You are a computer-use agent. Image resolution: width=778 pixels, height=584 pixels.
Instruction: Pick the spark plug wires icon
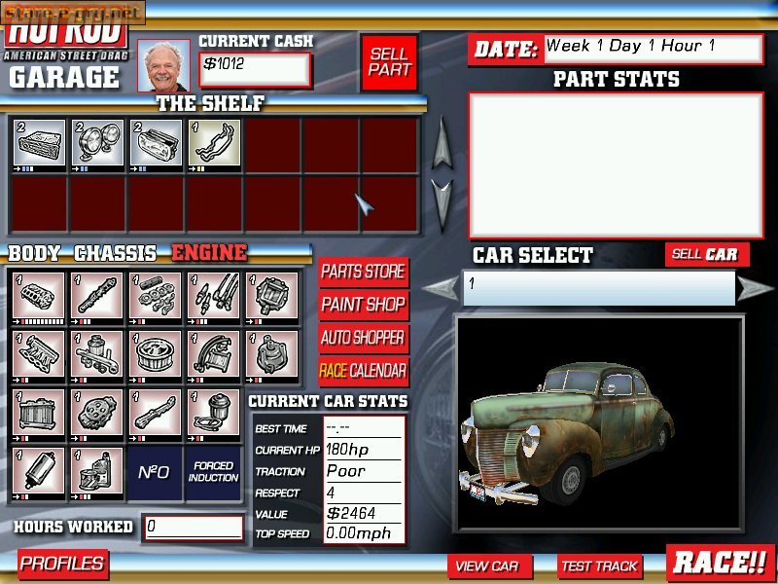tap(214, 294)
